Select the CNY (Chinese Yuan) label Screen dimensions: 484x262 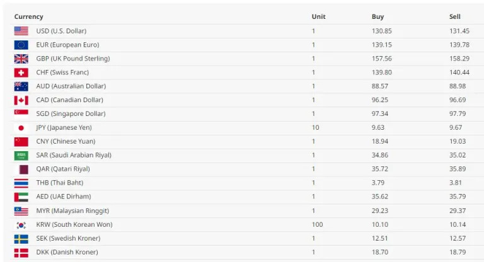pyautogui.click(x=66, y=141)
